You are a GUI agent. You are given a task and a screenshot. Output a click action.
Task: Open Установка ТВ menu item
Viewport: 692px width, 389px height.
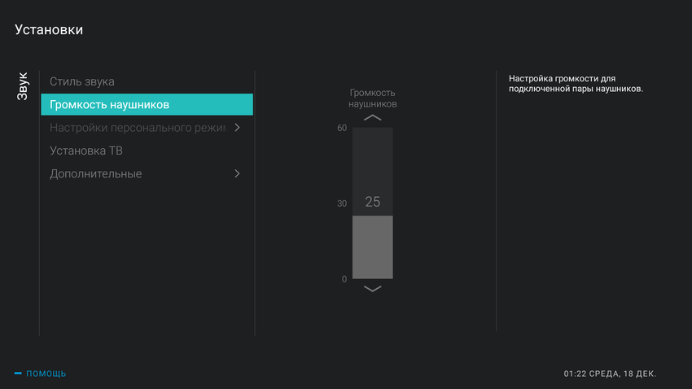pos(86,151)
